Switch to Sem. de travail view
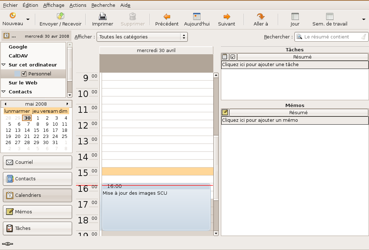The width and height of the screenshot is (369, 250). (330, 17)
